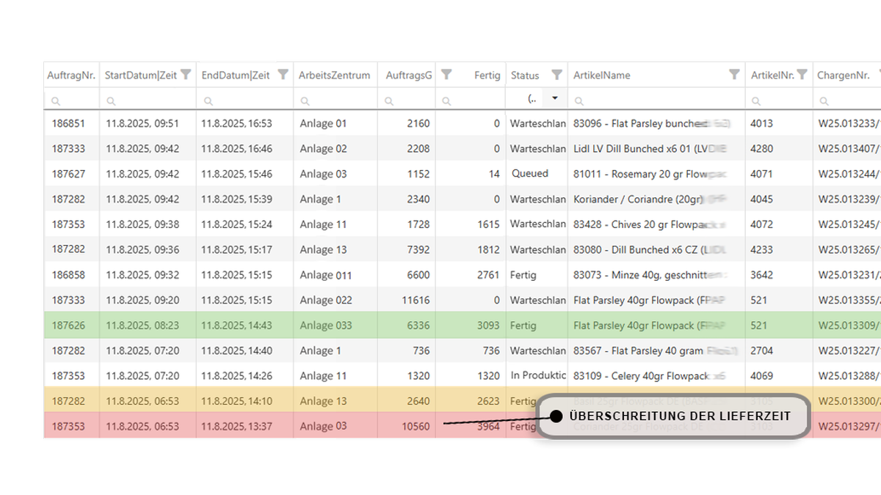
Task: Open the StartDatum|Zeit column filter icon
Action: 186,74
